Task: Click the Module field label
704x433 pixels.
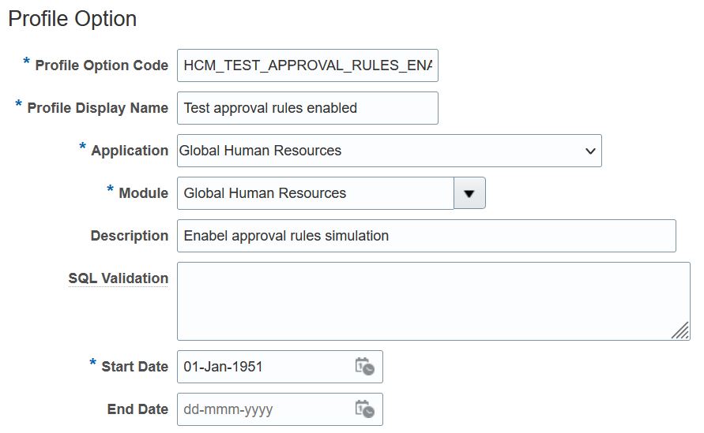Action: coord(143,193)
